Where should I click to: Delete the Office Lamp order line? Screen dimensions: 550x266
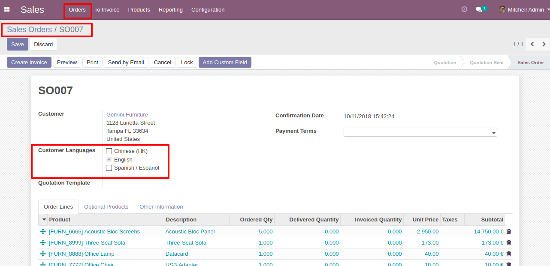pyautogui.click(x=509, y=254)
